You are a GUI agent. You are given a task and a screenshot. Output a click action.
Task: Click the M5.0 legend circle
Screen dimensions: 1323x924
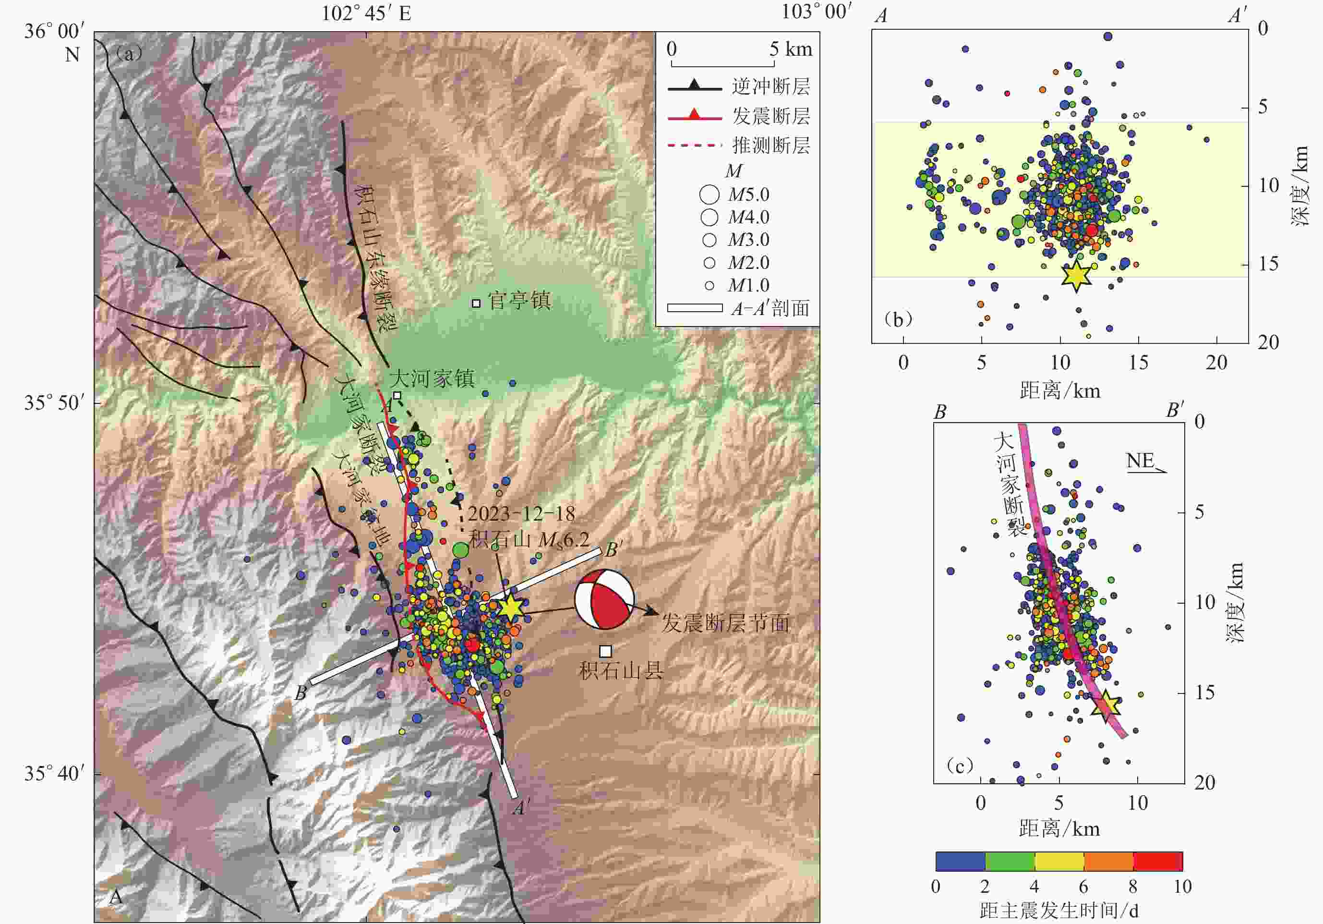click(x=710, y=195)
